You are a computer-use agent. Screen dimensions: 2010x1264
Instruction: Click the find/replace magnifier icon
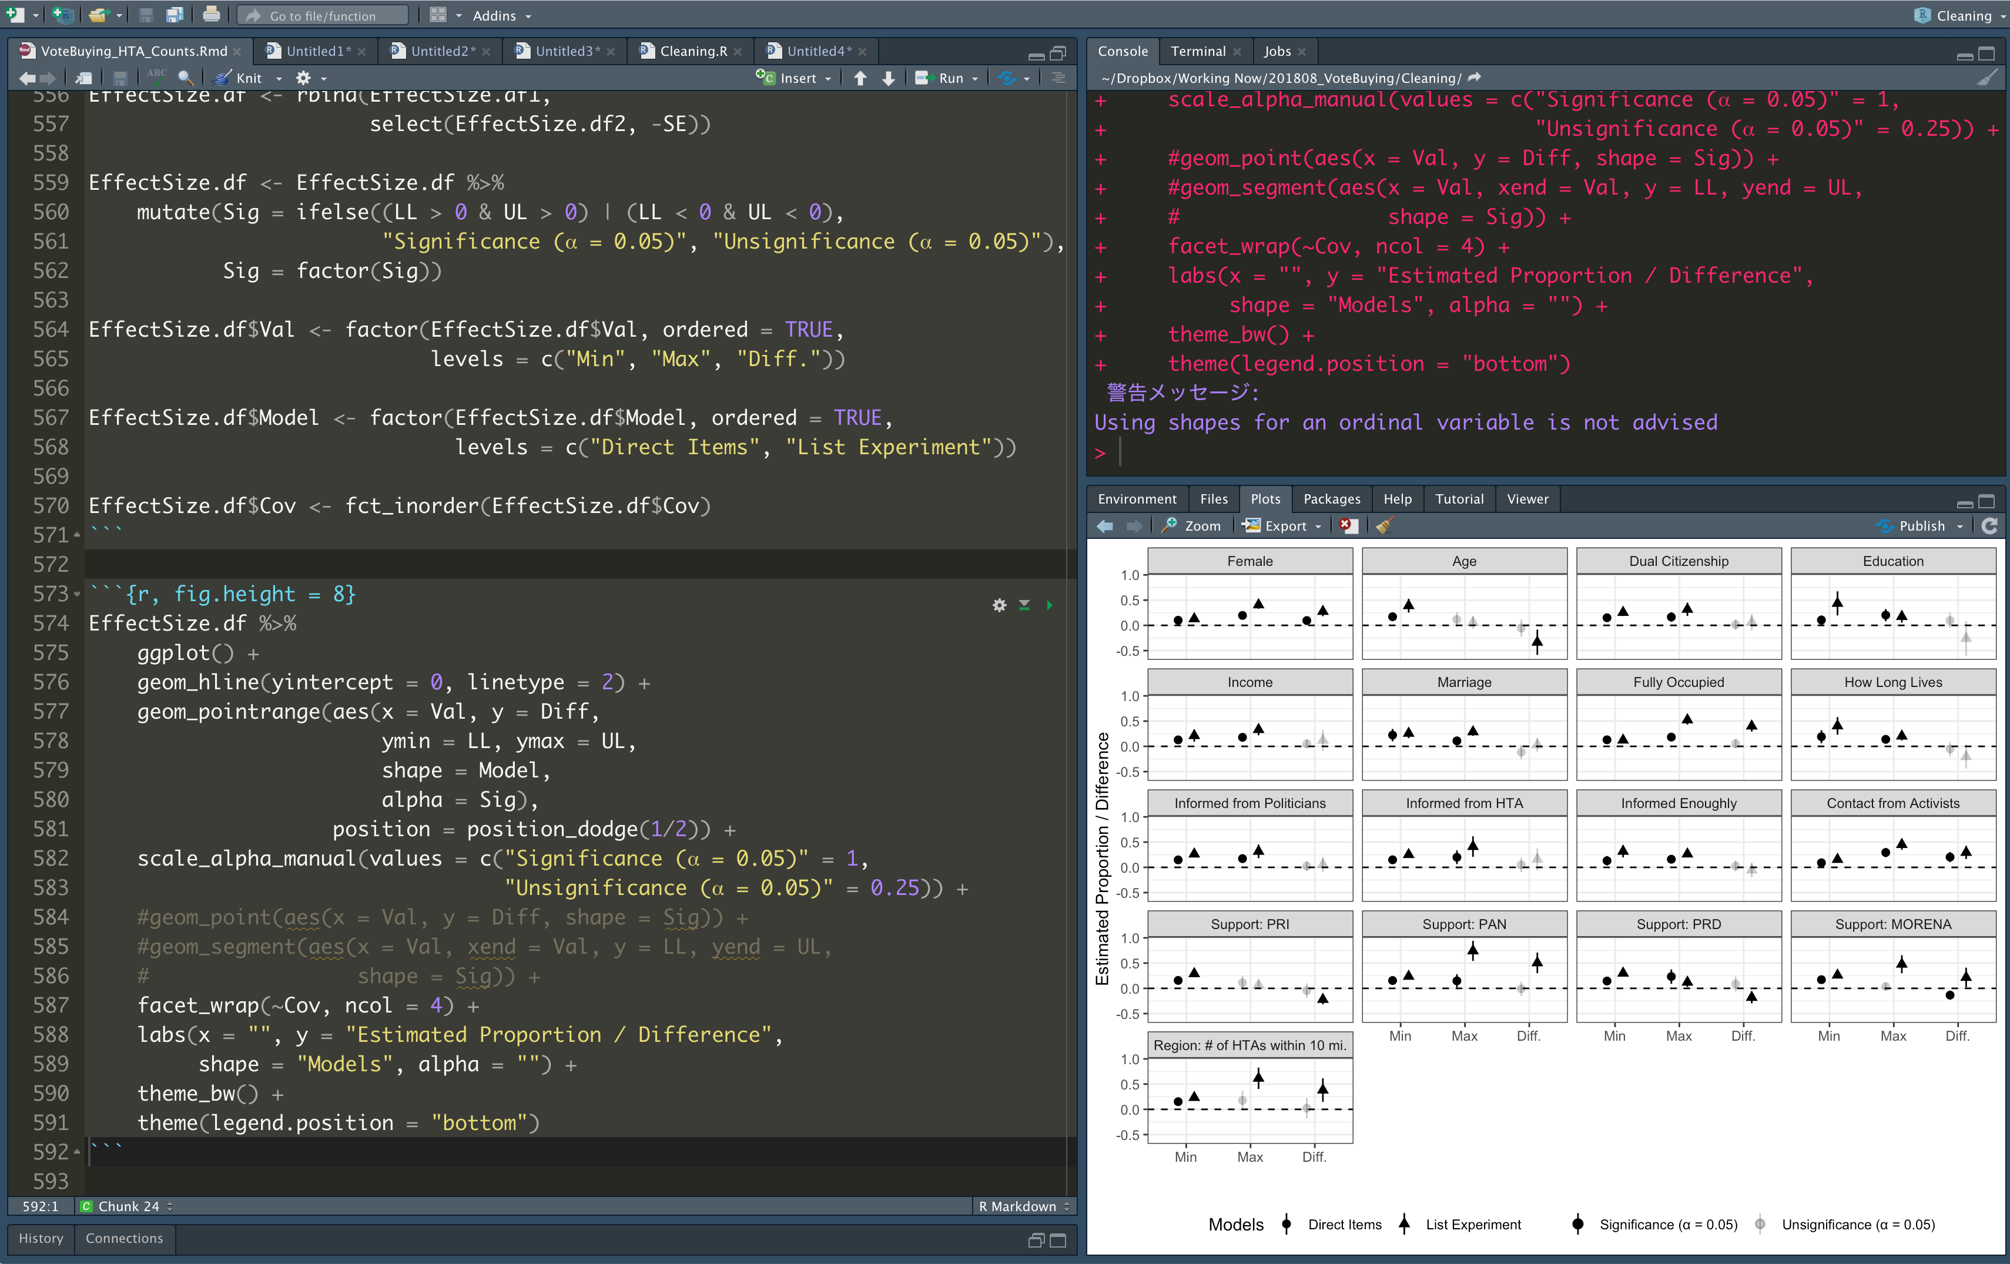tap(185, 78)
